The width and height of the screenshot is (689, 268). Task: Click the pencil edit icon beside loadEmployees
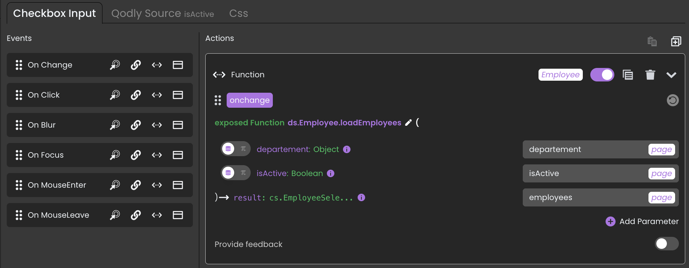(x=408, y=123)
